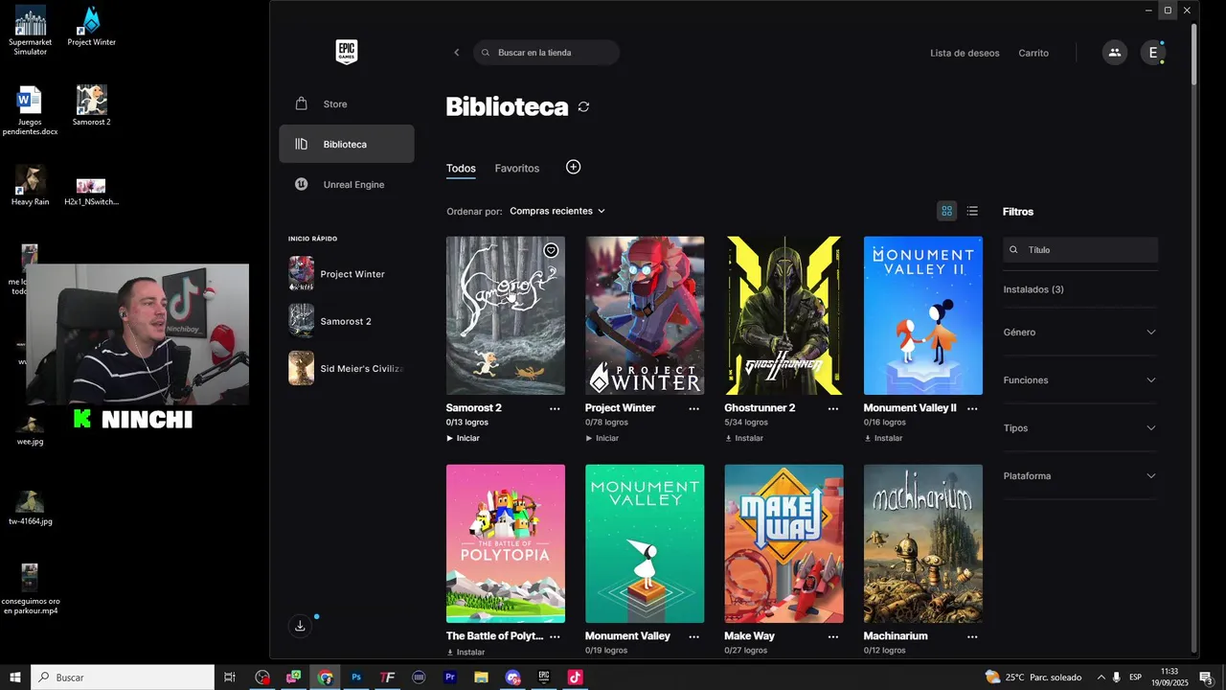Expand the Funciones filter
This screenshot has width=1226, height=690.
1080,380
